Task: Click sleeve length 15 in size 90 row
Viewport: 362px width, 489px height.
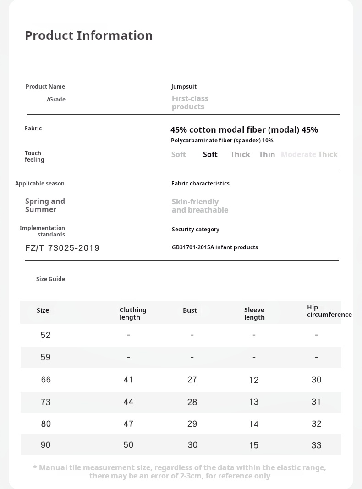Action: [x=253, y=445]
